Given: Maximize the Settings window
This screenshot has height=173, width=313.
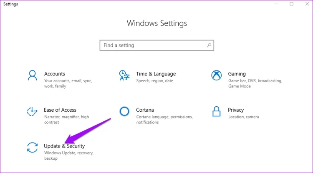Looking at the screenshot, I should tap(291, 4).
